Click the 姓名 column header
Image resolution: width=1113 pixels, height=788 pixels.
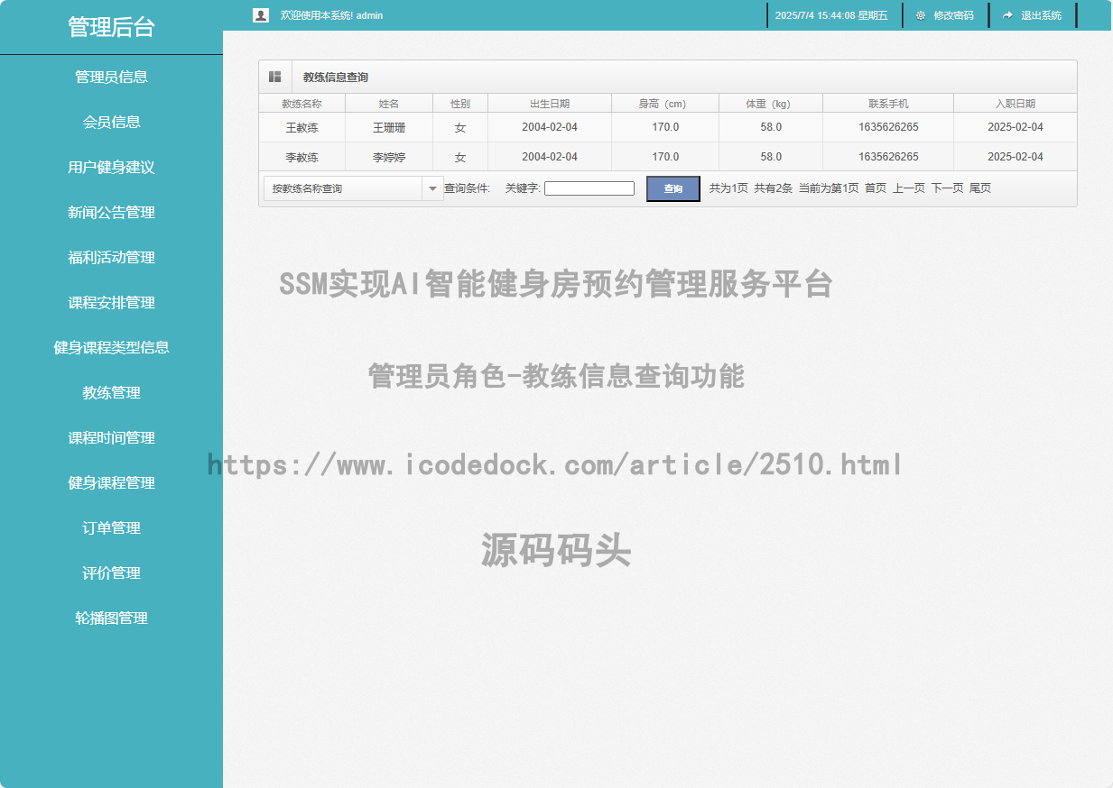click(389, 104)
